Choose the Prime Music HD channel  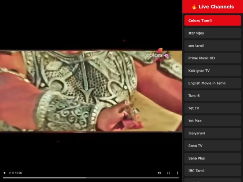point(212,58)
